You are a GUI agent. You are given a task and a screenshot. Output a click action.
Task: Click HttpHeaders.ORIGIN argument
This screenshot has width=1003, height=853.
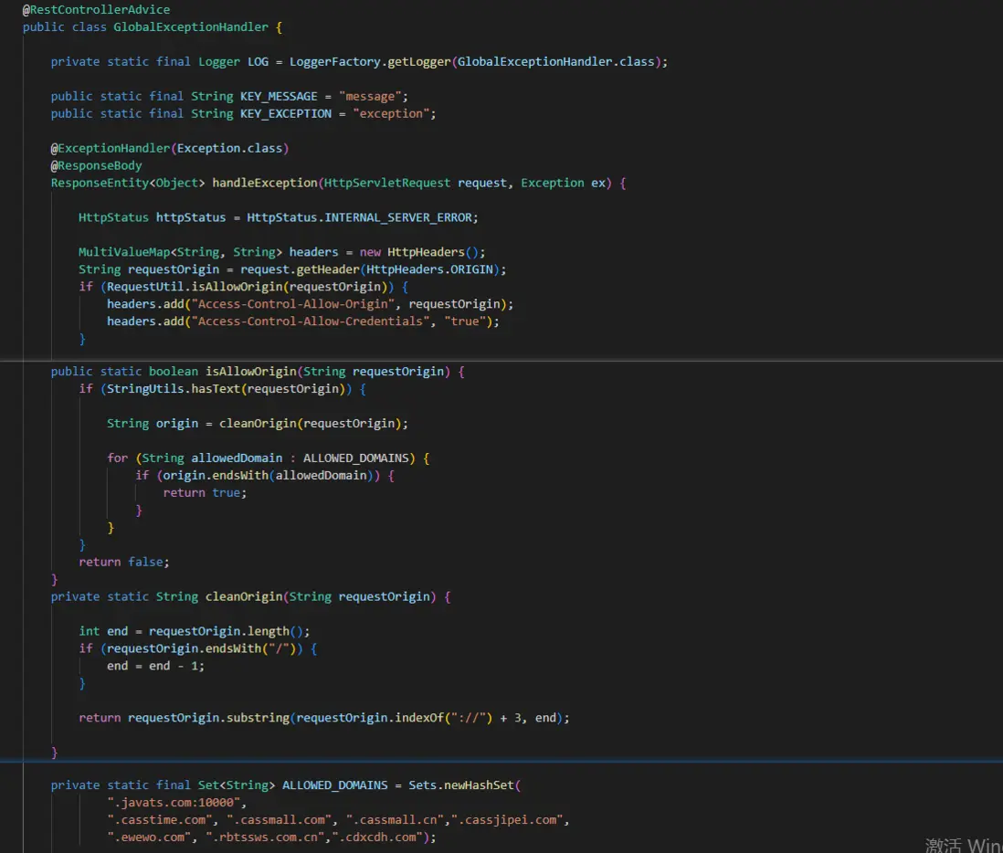coord(429,269)
